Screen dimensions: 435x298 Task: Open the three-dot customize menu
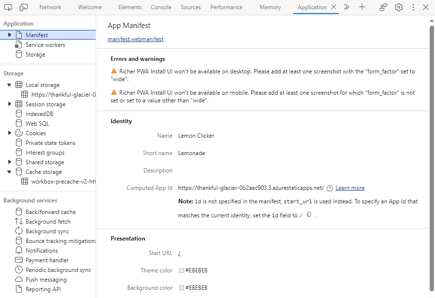tap(413, 7)
